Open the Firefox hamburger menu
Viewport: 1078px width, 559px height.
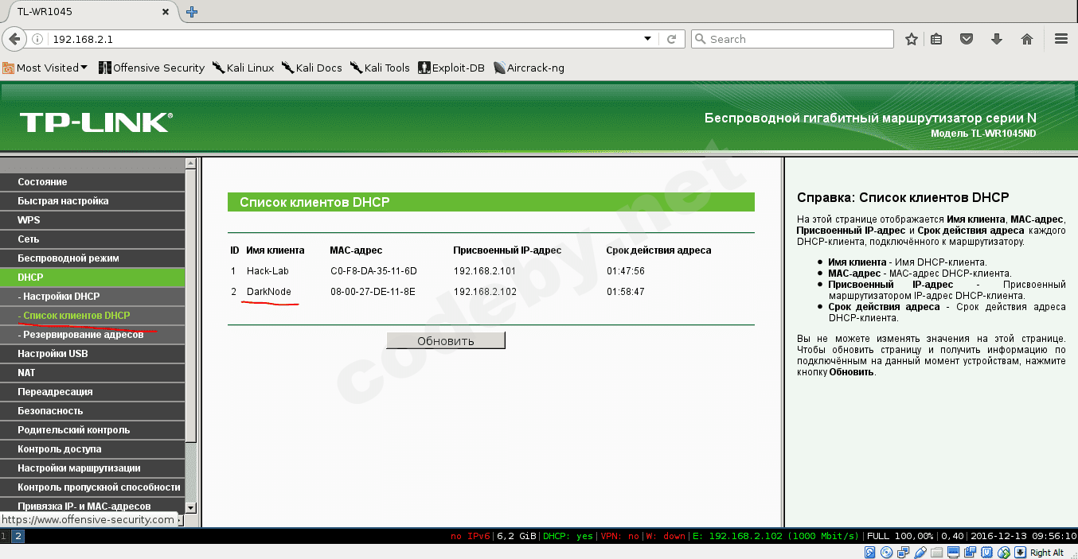tap(1060, 39)
